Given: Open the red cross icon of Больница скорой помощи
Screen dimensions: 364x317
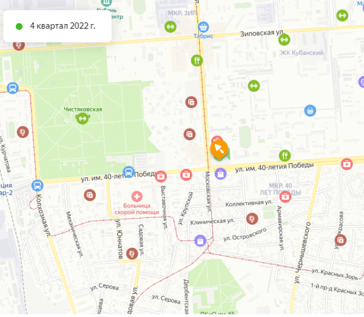Looking at the screenshot, I should click(x=136, y=197).
